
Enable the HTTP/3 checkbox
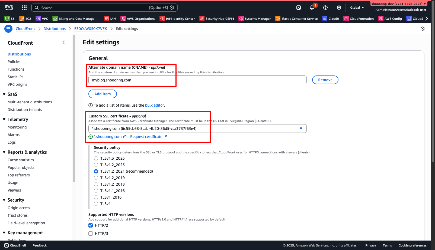pos(91,233)
